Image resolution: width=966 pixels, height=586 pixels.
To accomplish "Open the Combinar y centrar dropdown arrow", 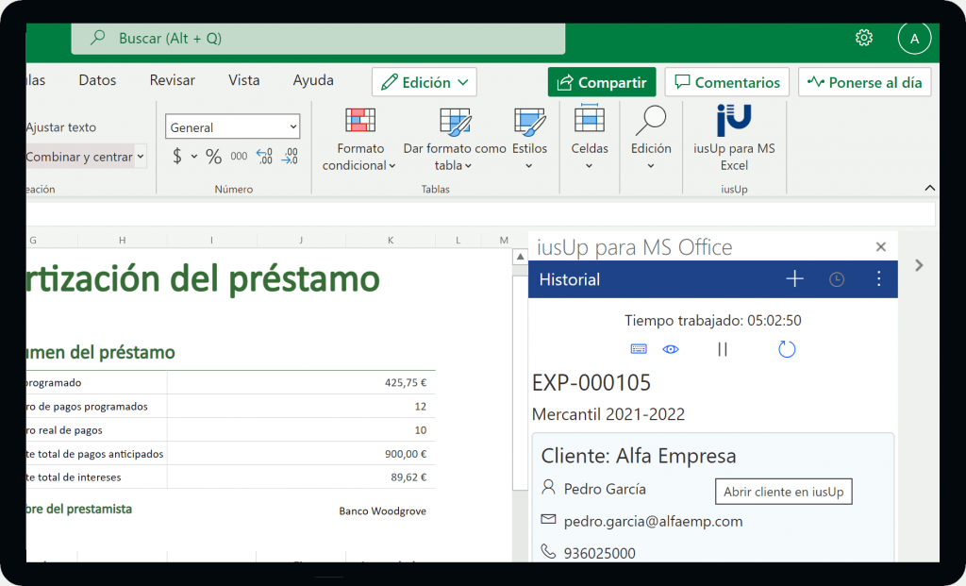I will (x=141, y=157).
